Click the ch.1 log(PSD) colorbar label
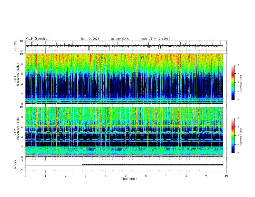This screenshot has height=197, width=255. pos(241,84)
